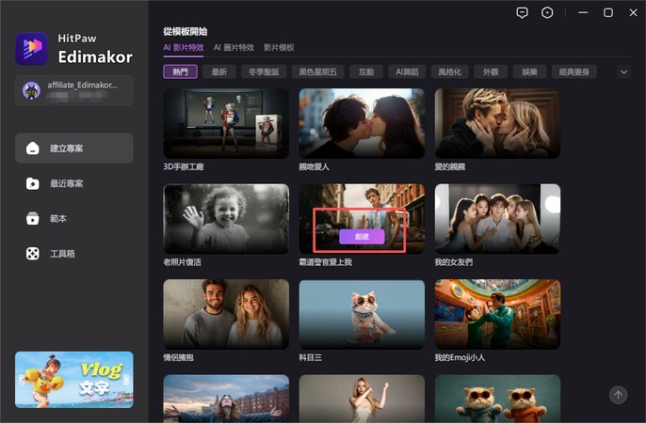Open the 工具箱 sidebar menu item
646x423 pixels.
point(74,254)
